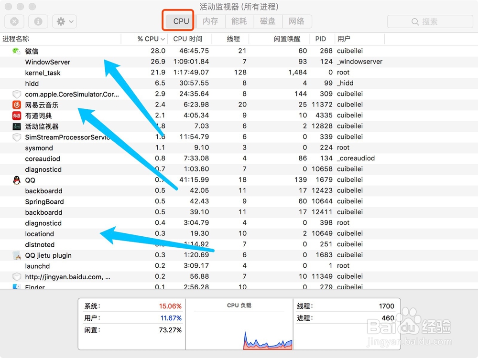Click the 用户 11.67% statistic
The height and width of the screenshot is (358, 478).
point(132,318)
